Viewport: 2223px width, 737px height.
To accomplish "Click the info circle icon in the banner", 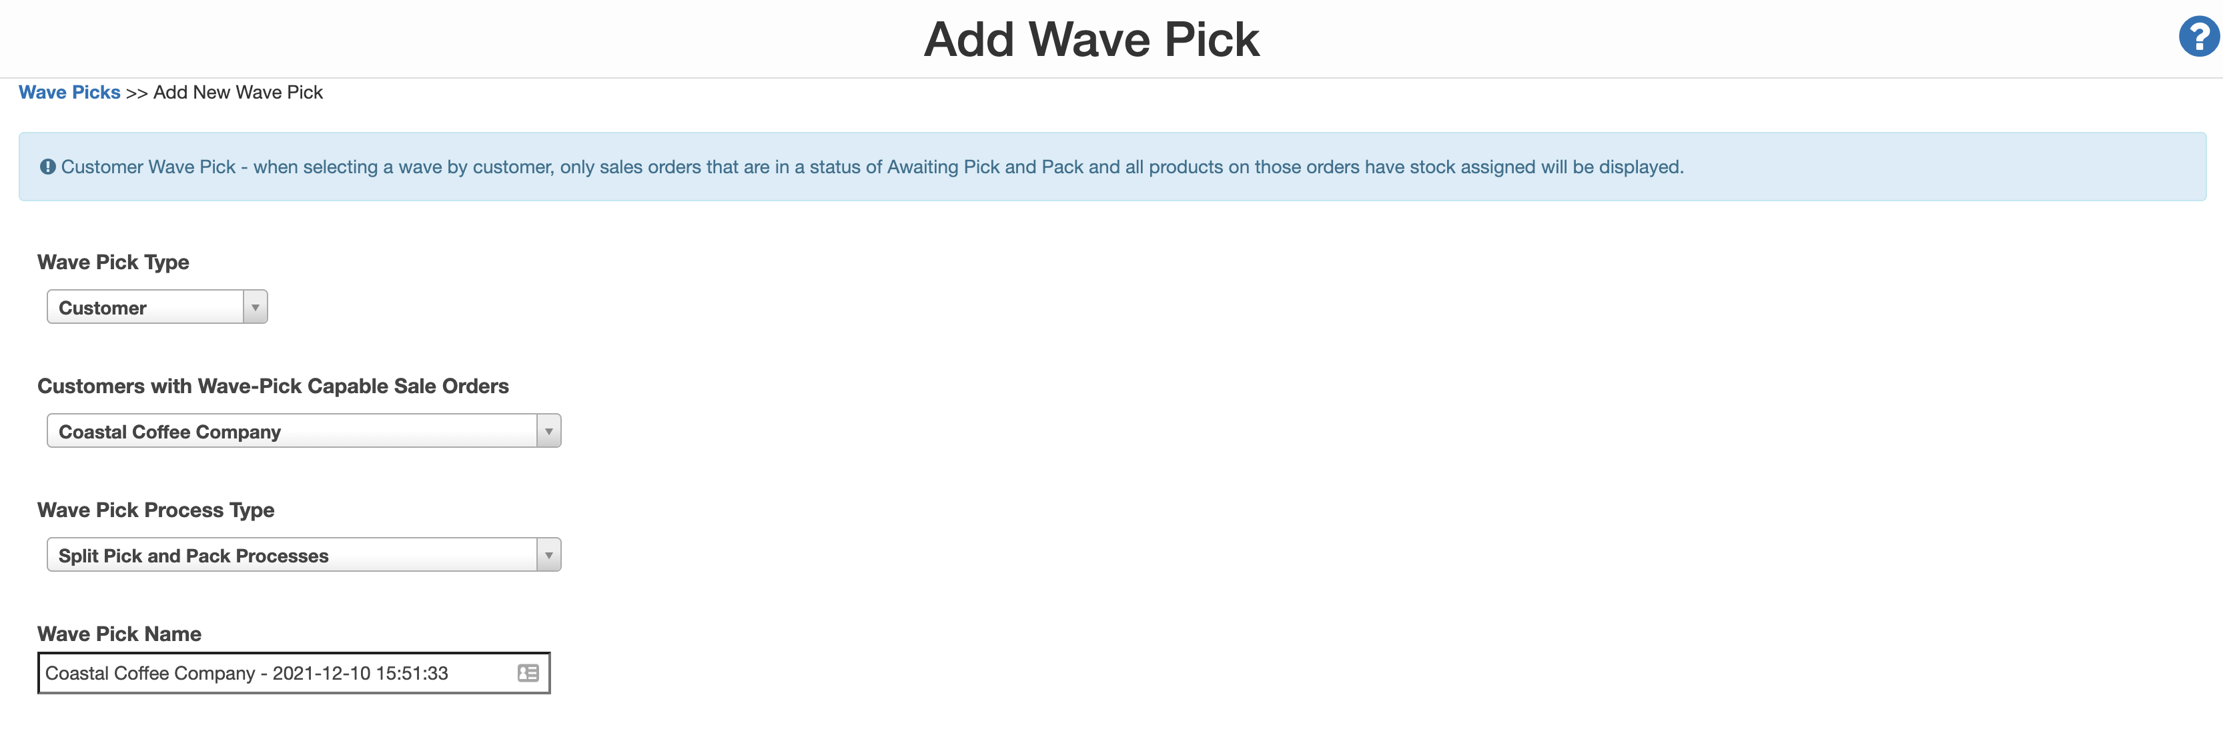I will [49, 167].
